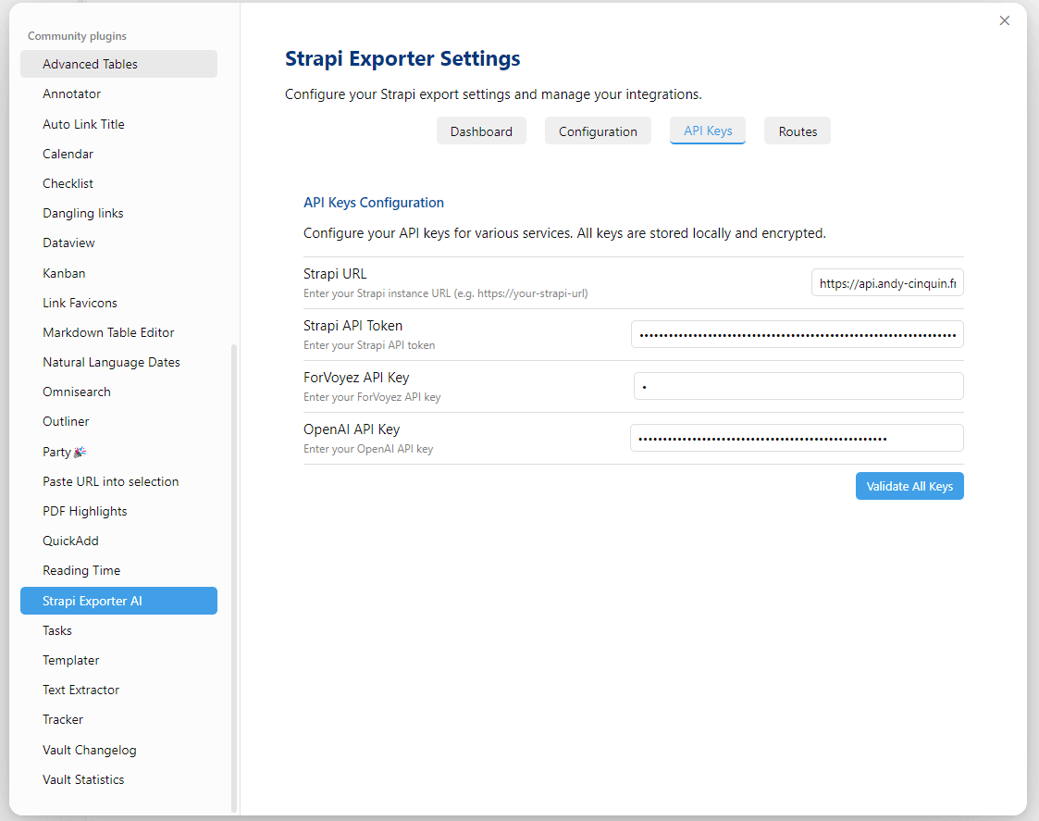Focus the Strapi API Token field

(797, 334)
